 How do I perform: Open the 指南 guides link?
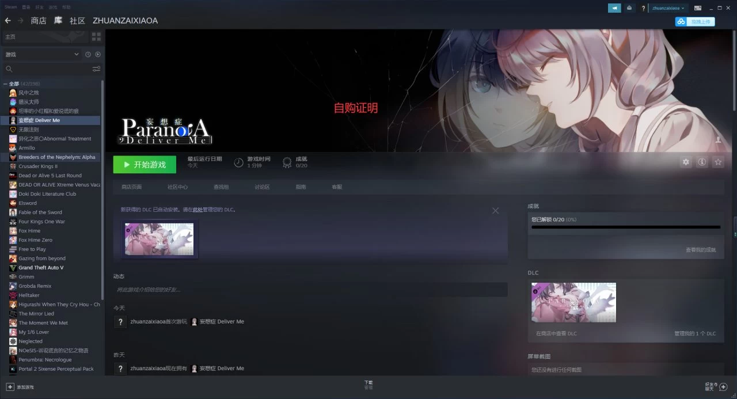click(x=301, y=187)
